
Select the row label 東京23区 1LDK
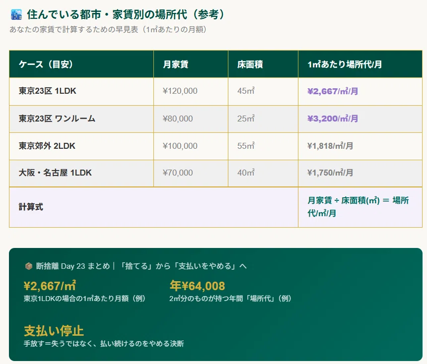(47, 91)
